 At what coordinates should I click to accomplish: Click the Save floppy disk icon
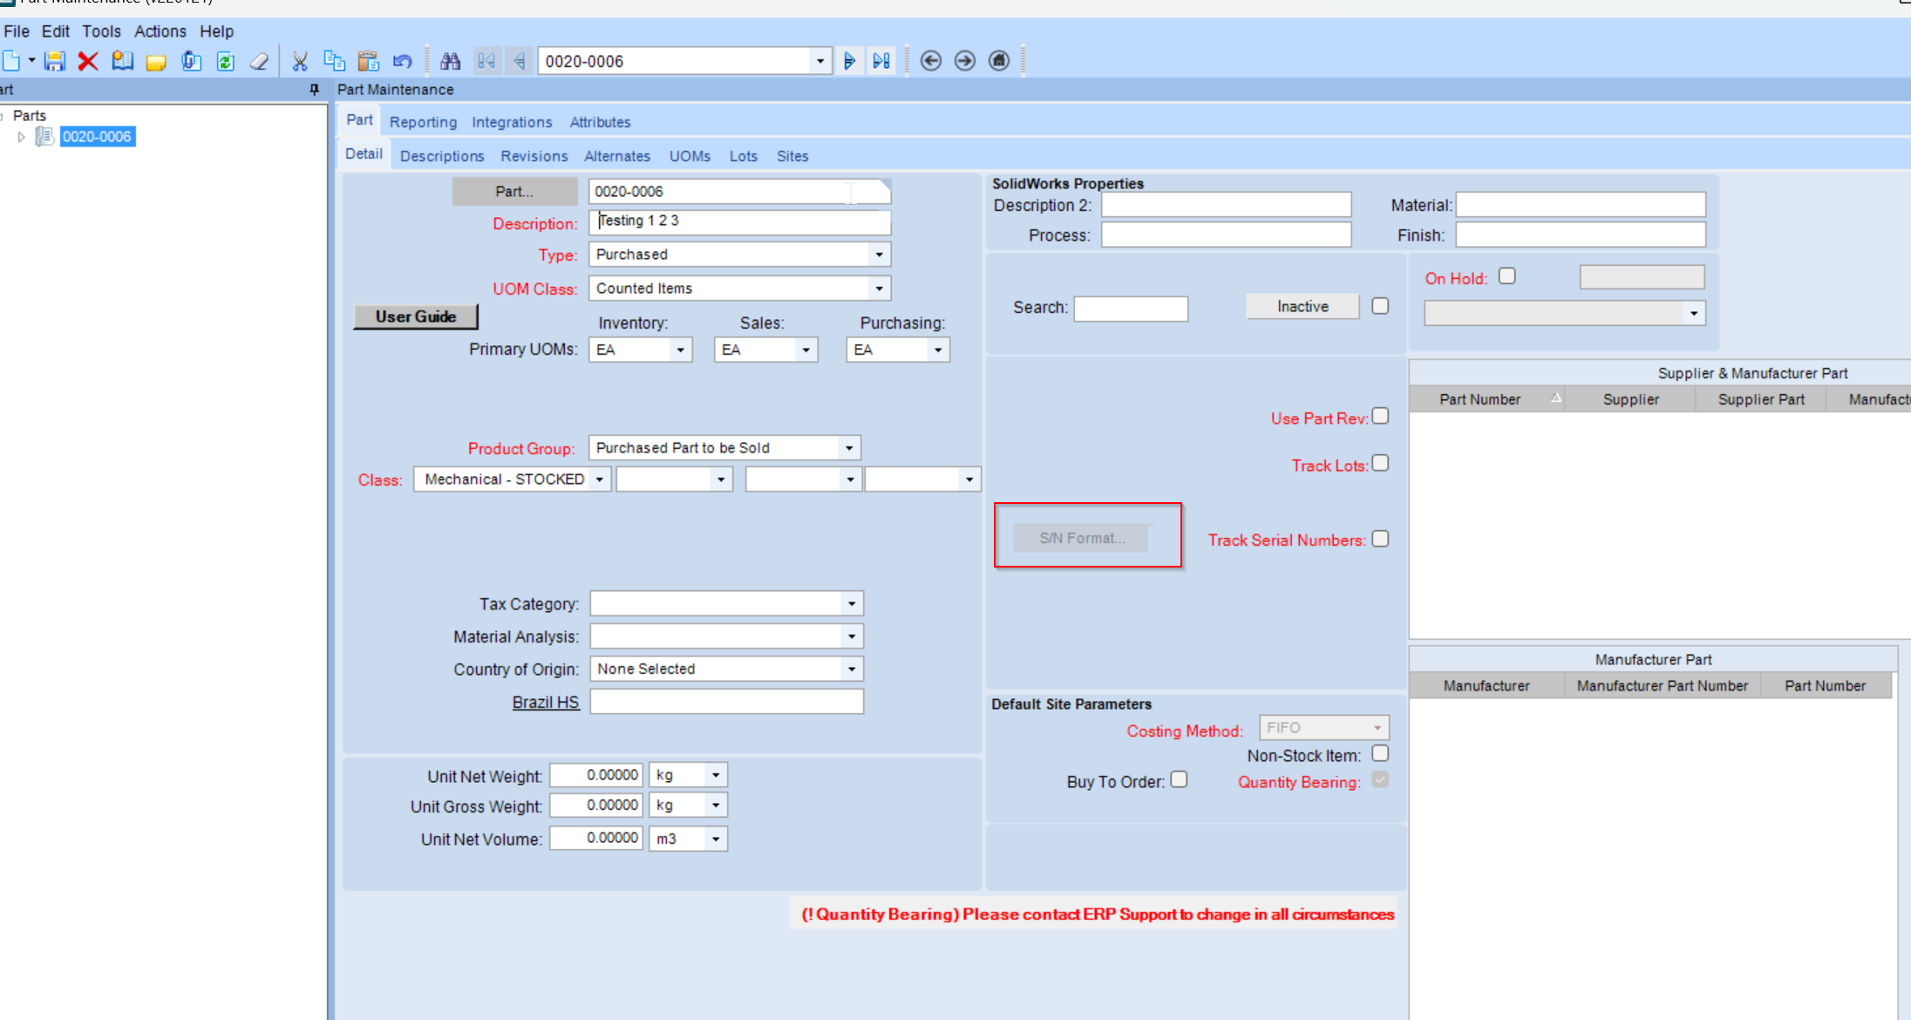tap(55, 61)
